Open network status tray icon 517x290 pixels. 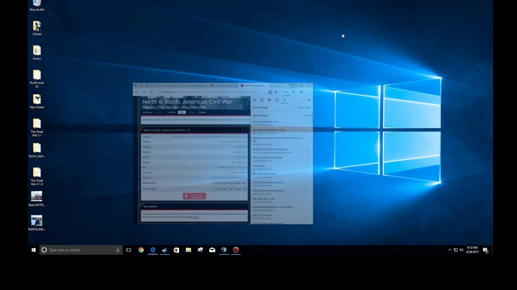click(x=456, y=250)
